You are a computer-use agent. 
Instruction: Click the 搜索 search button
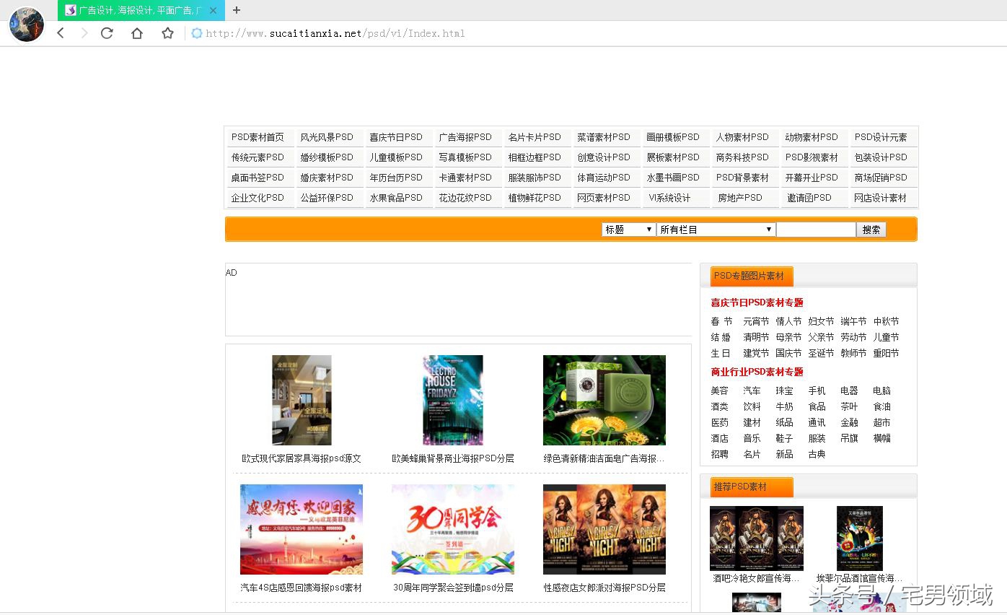tap(871, 229)
